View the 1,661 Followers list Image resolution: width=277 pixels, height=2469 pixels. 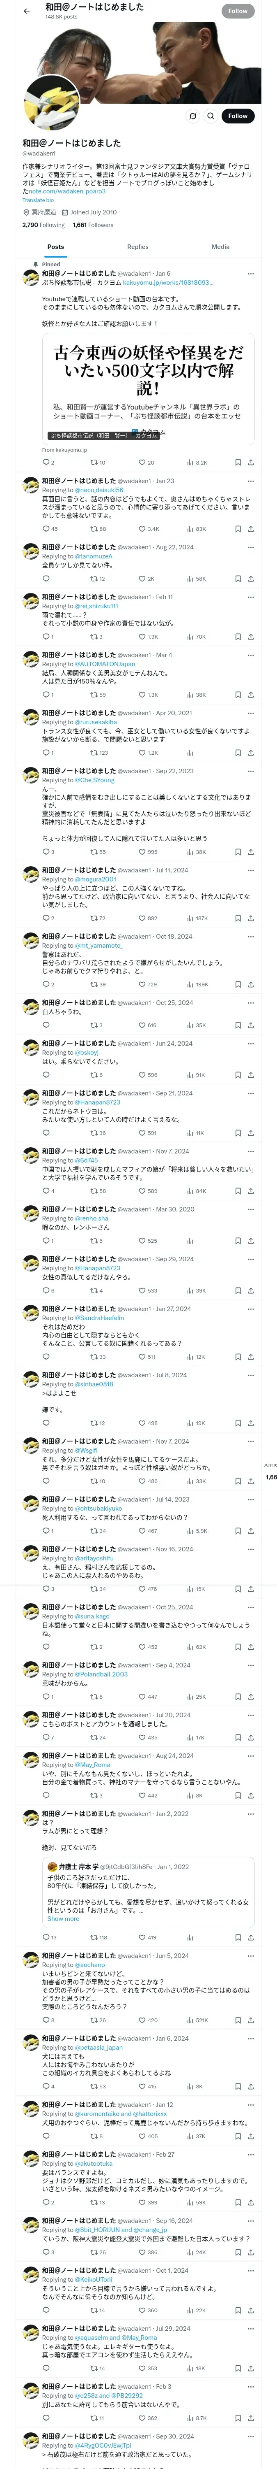[93, 225]
